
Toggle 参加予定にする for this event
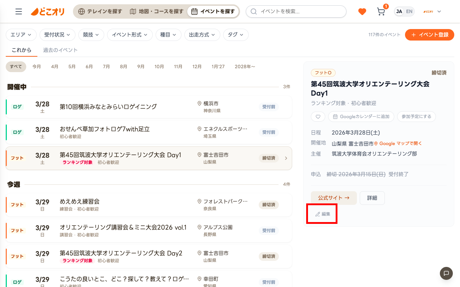click(416, 117)
